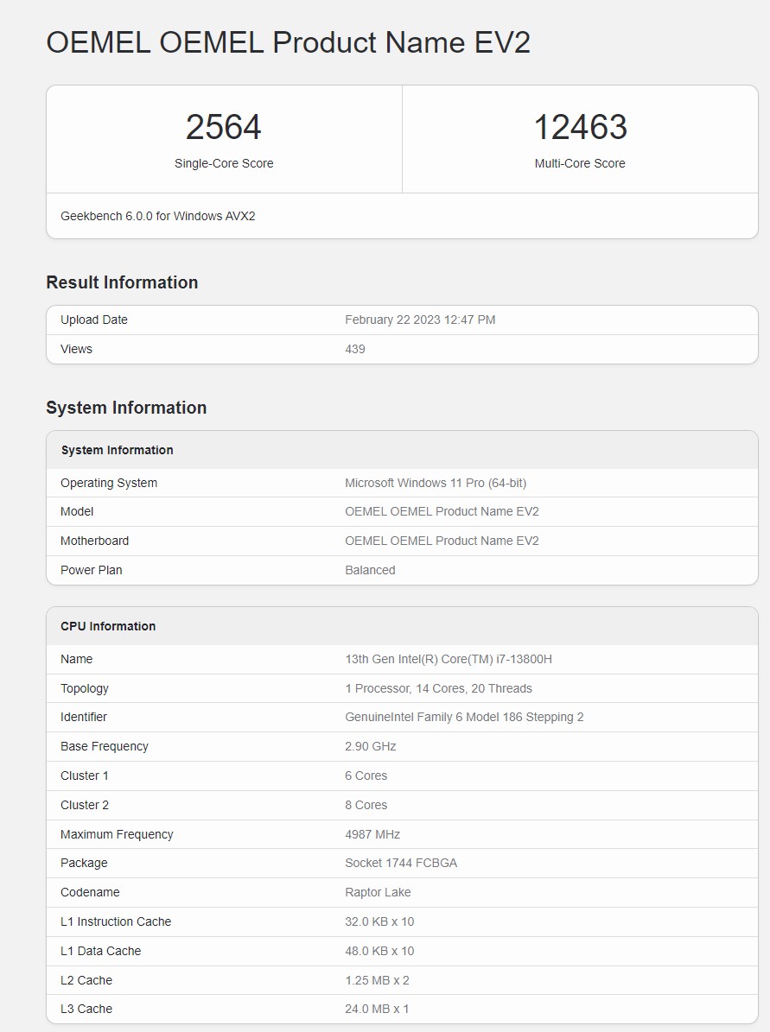
Task: Select "Microsoft Windows 11 Pro (64-bit)" value
Action: [x=436, y=483]
